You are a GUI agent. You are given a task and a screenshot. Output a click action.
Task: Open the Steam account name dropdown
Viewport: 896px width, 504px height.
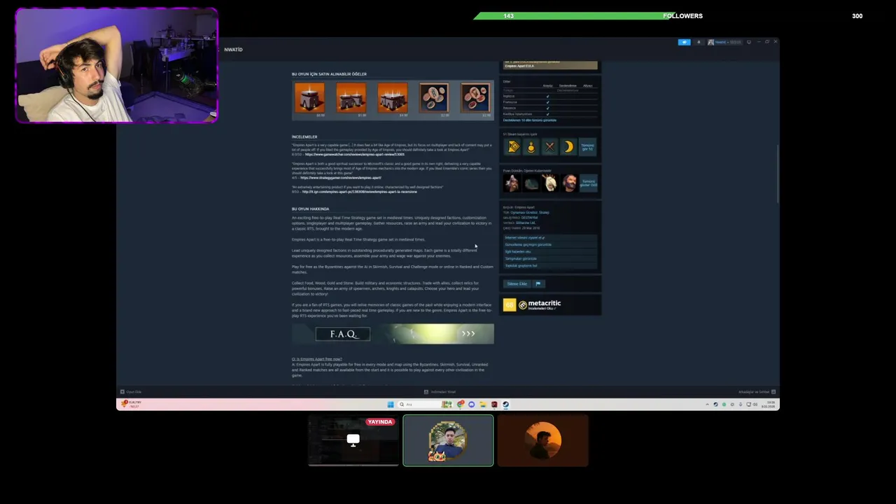[724, 42]
